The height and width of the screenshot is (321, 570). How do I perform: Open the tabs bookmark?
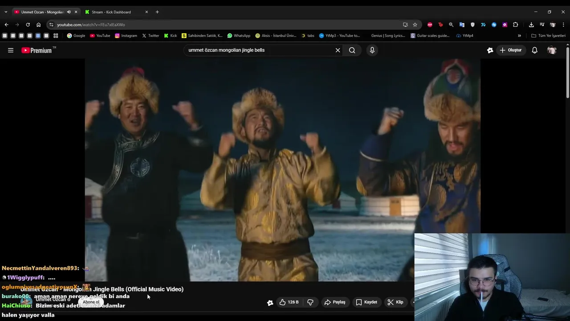tap(308, 36)
